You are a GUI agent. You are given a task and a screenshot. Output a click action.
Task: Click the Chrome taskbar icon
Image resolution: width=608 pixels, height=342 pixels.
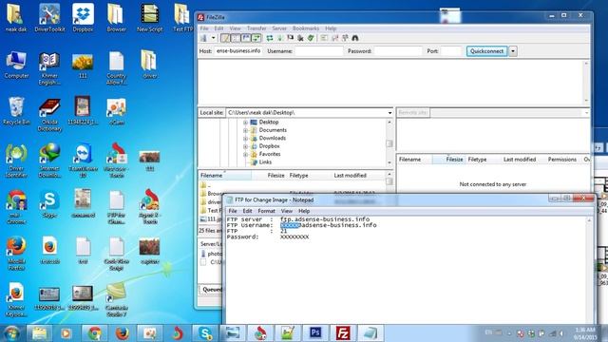[x=94, y=333]
